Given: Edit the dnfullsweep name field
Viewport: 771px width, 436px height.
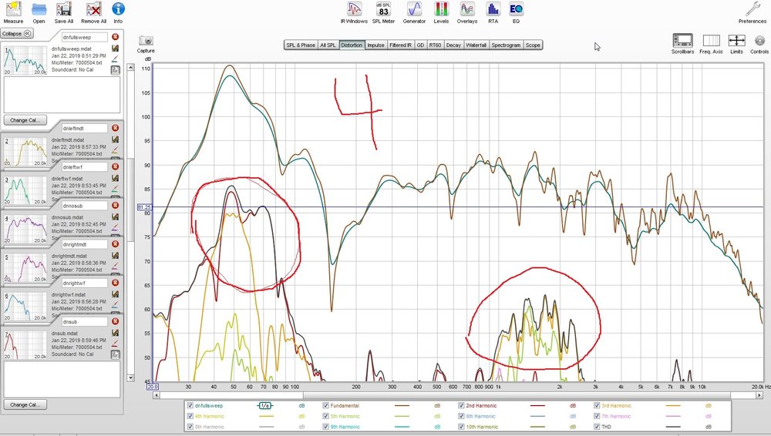Looking at the screenshot, I should tap(85, 37).
